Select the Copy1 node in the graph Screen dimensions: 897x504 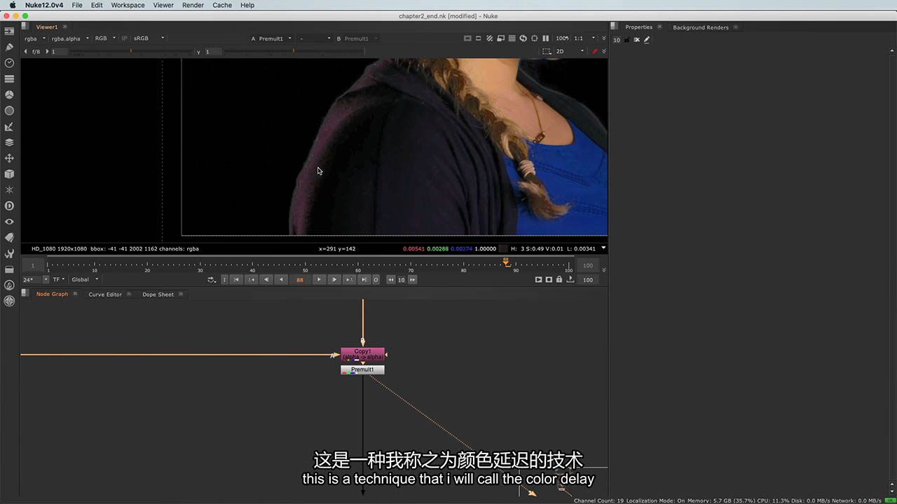(x=362, y=354)
